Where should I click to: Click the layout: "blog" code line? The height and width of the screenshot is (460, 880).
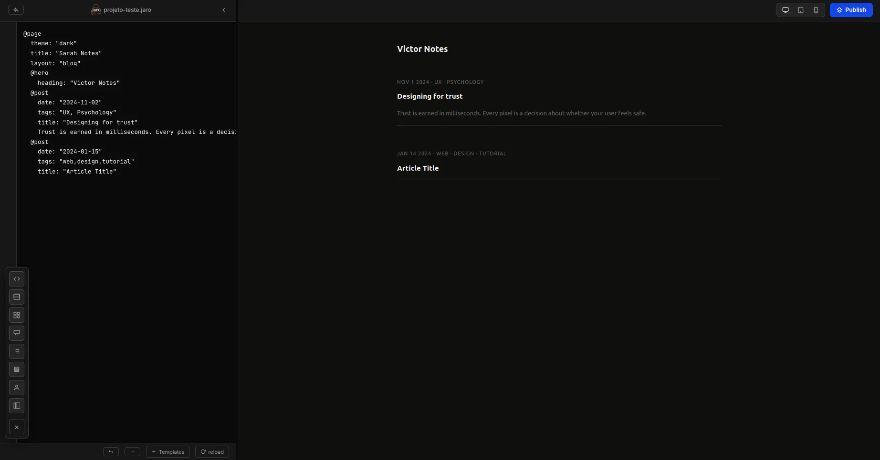55,63
